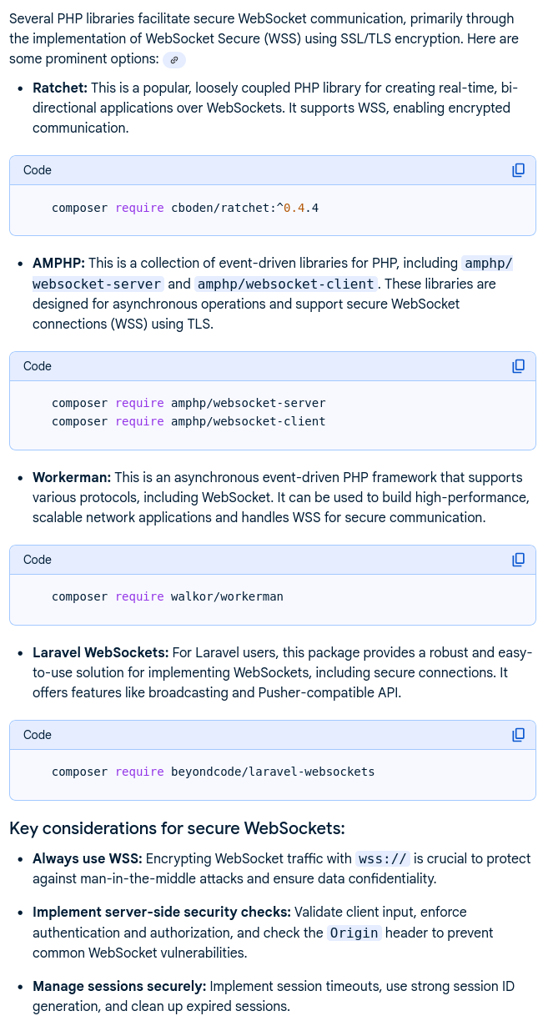Click the bold Always use WSS text

point(88,858)
